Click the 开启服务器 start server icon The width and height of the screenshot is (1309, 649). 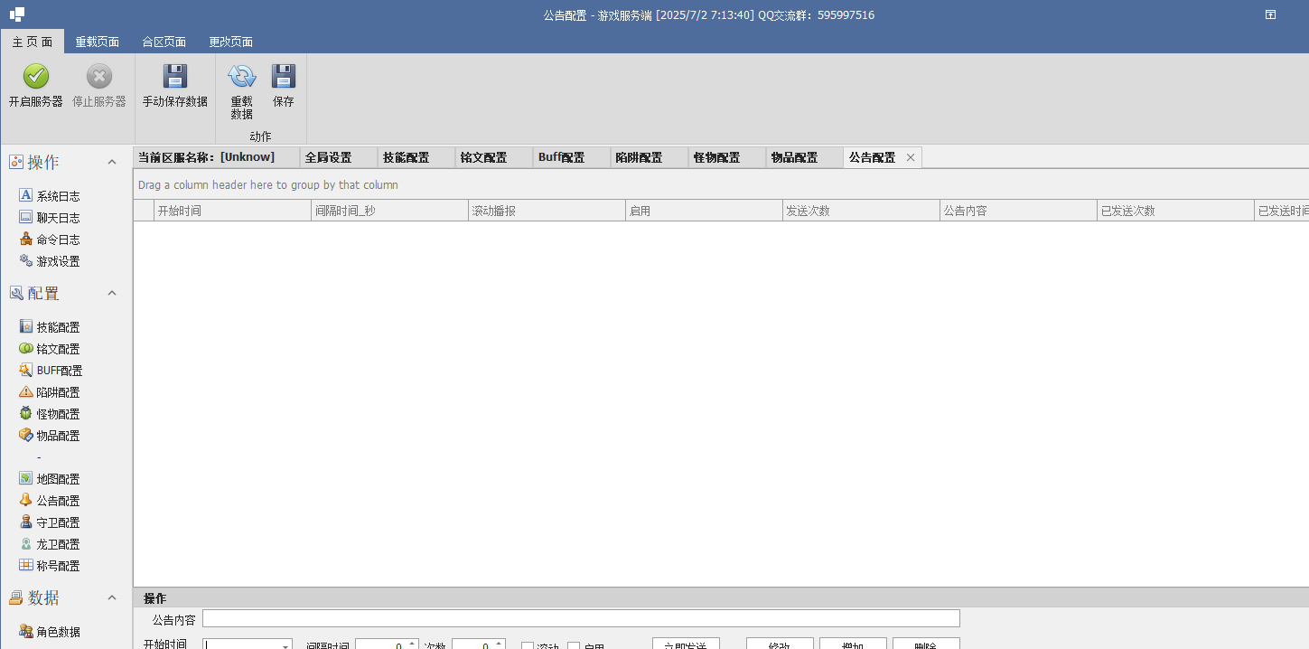36,76
